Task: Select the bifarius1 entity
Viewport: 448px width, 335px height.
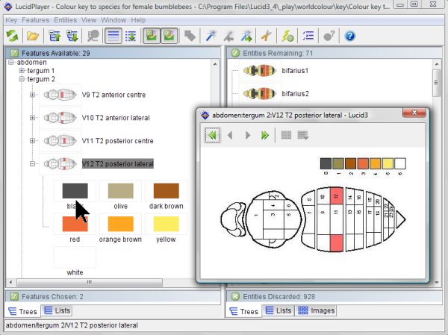Action: pos(295,71)
